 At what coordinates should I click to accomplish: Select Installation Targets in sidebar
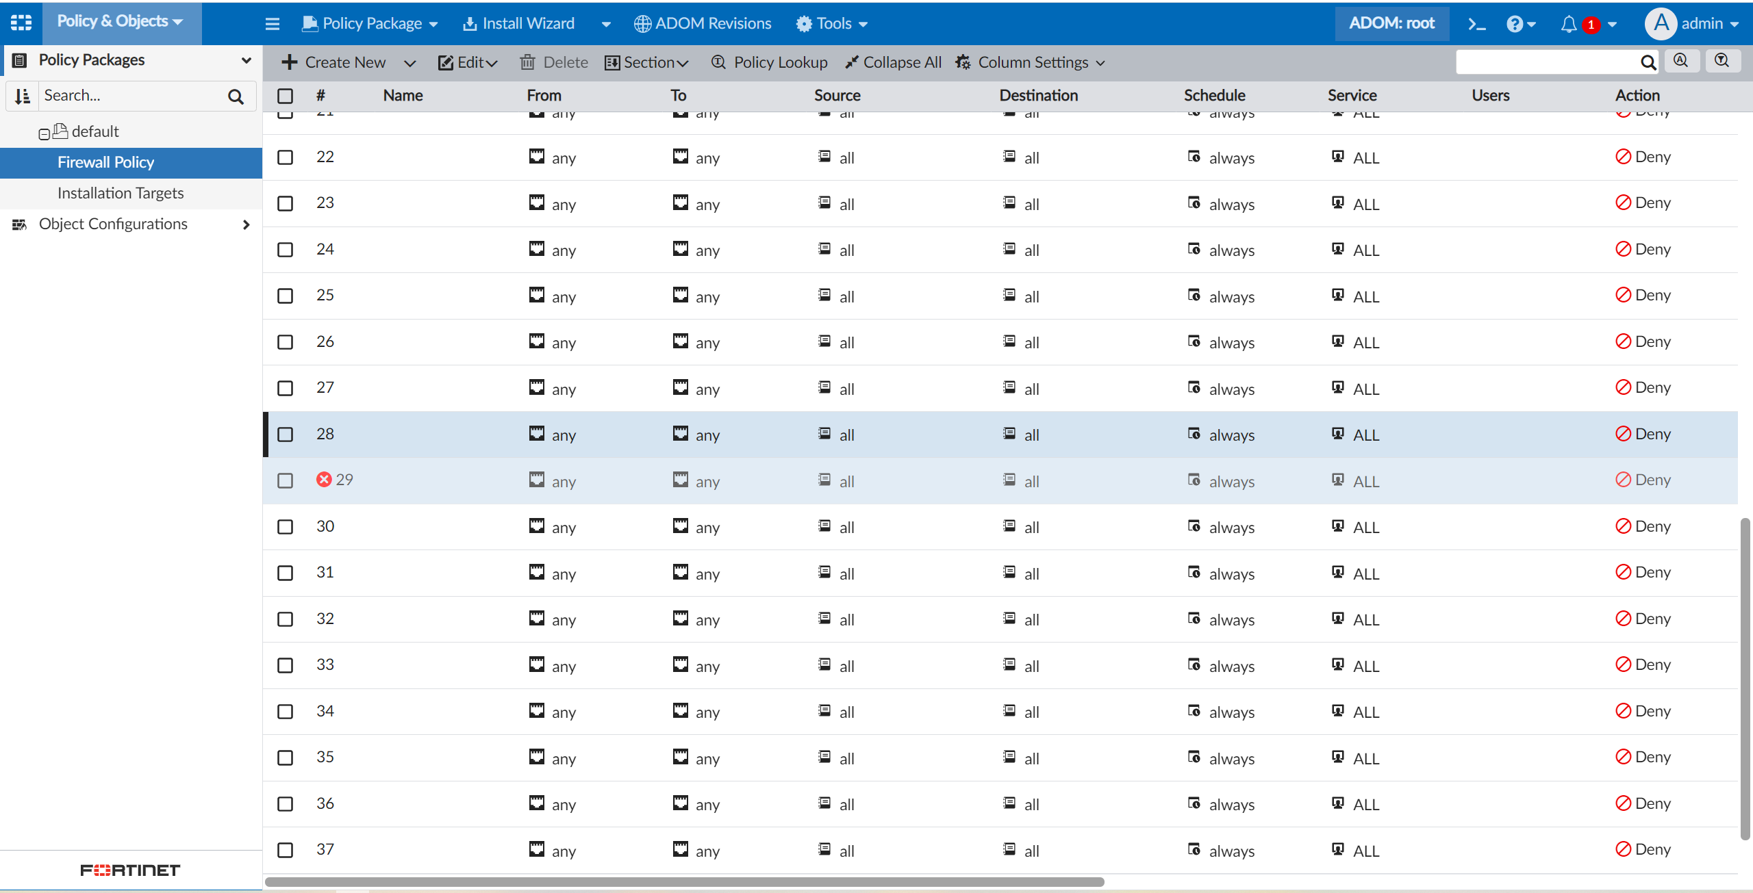[121, 193]
